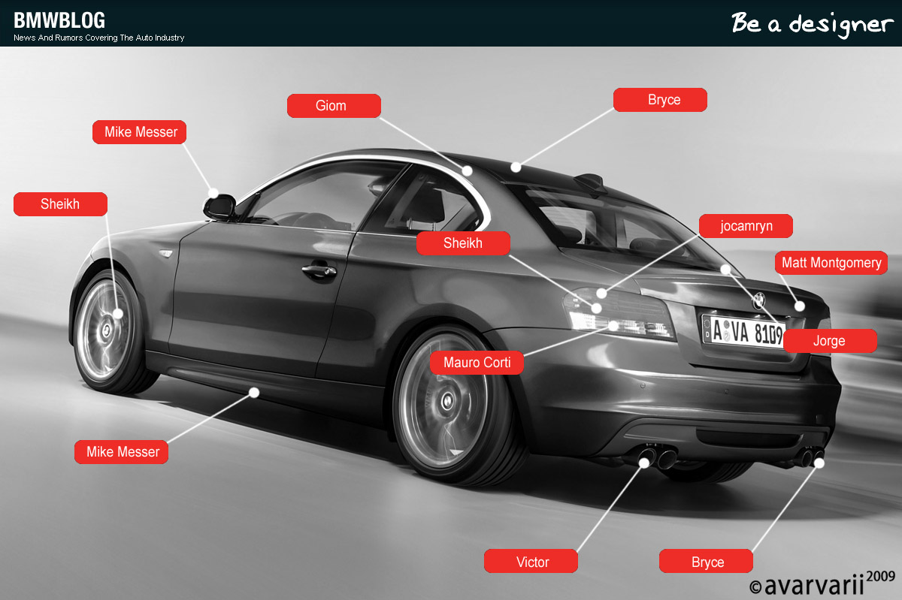Click the BMWBLOG logo in the header

60,20
